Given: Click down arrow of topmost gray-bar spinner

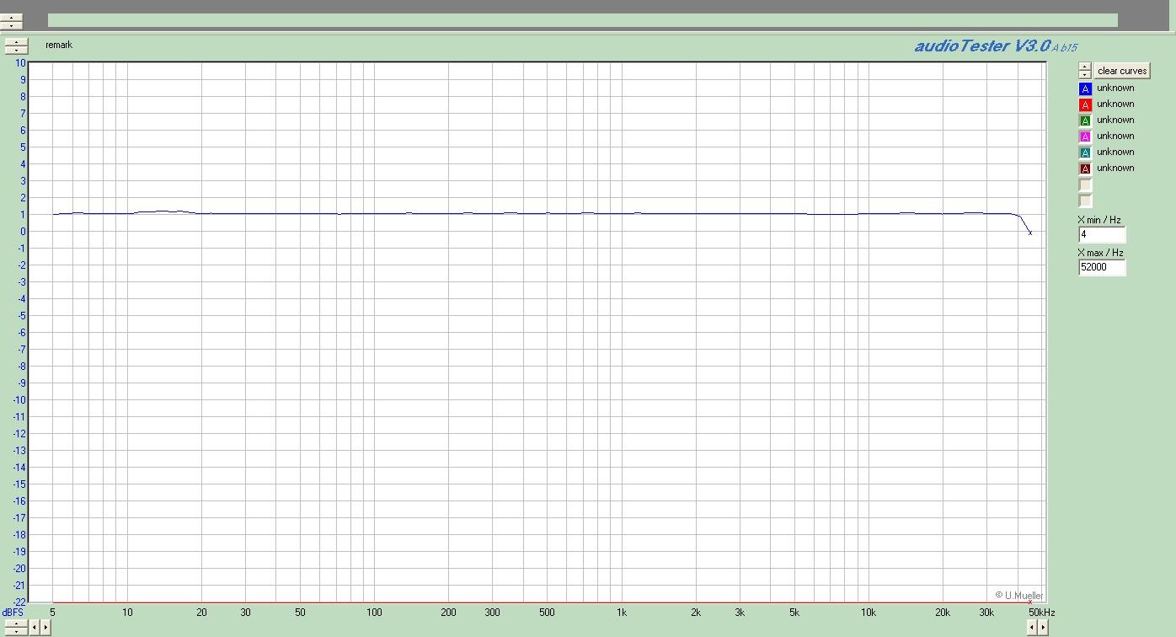Looking at the screenshot, I should coord(11,25).
